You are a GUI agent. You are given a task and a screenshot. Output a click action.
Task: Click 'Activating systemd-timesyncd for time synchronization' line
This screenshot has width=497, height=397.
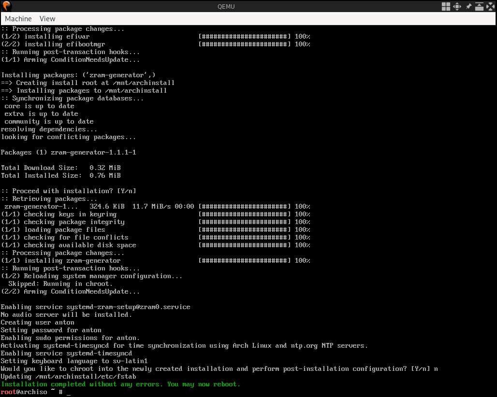184,345
